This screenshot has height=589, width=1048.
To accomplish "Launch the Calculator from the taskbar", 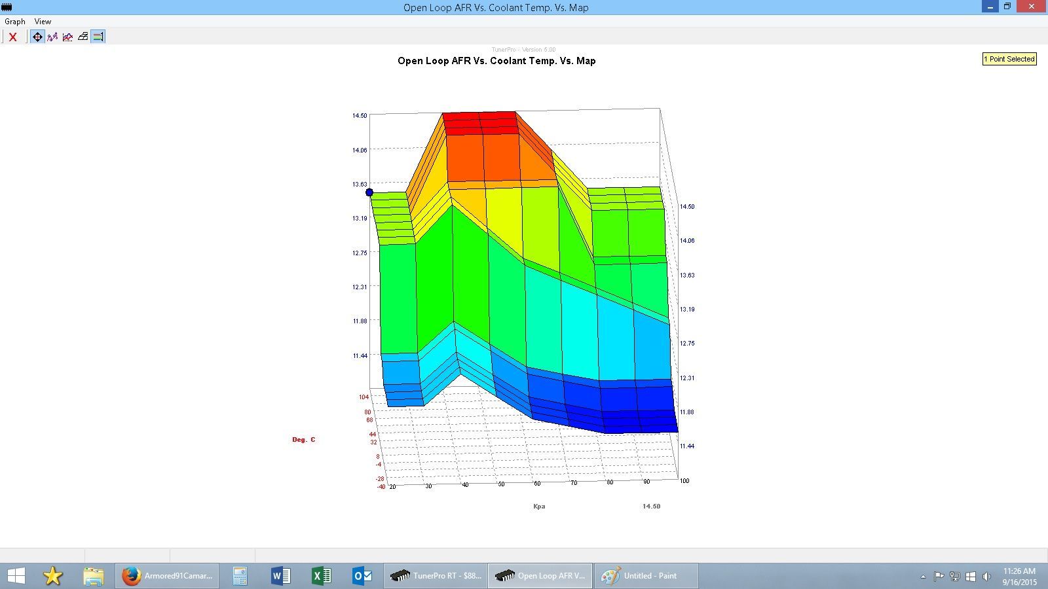I will 240,576.
